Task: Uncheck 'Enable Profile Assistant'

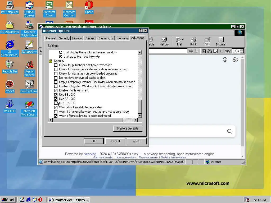Action: click(56, 90)
